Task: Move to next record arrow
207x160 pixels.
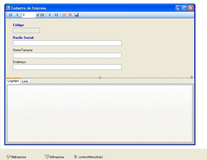Action: (x=50, y=15)
